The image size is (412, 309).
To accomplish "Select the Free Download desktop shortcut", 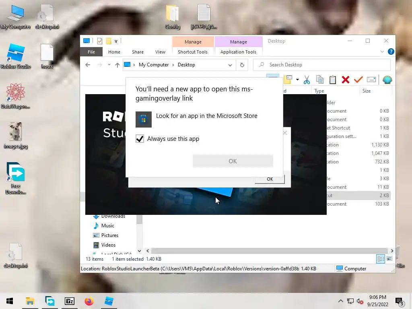I will pos(16,178).
